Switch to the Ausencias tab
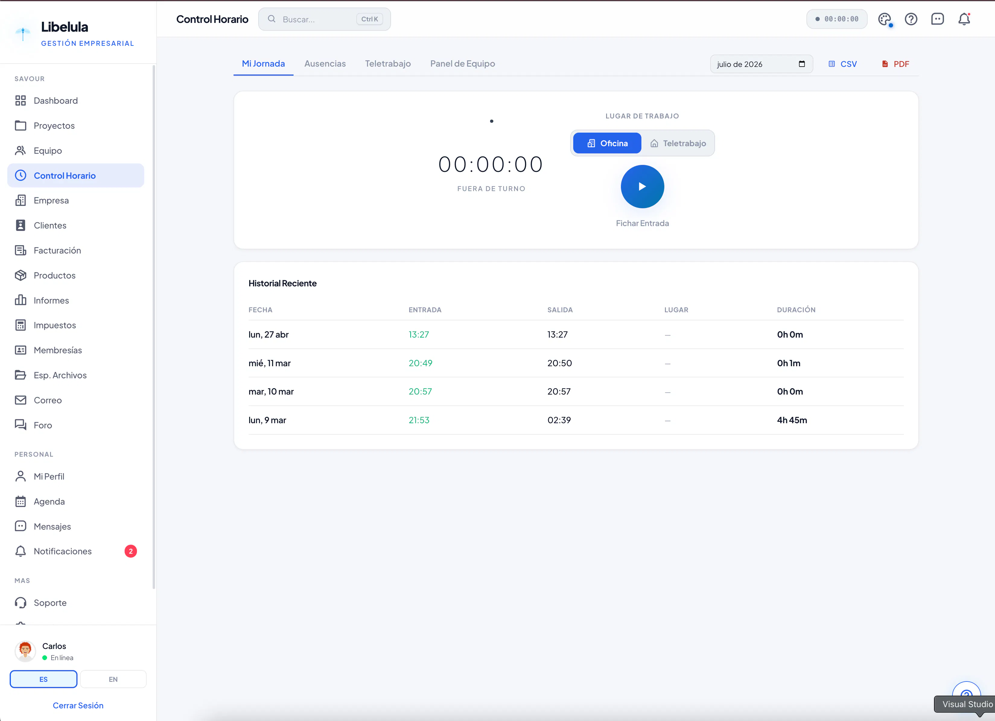Screen dimensions: 995x721 (325, 64)
